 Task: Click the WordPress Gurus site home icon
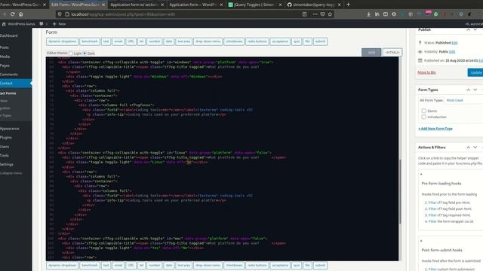pyautogui.click(x=4, y=23)
